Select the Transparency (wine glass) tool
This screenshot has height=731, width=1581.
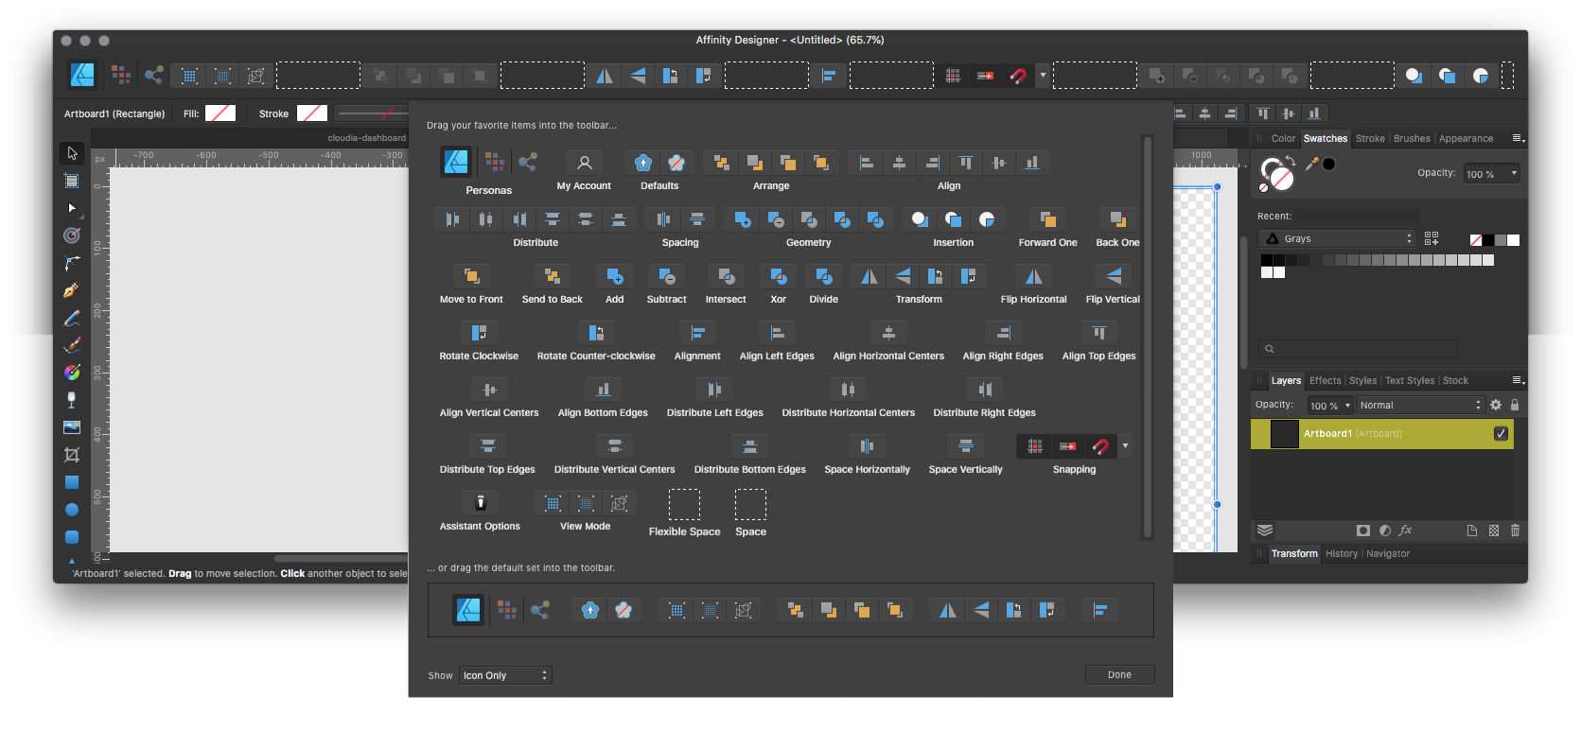click(x=72, y=400)
